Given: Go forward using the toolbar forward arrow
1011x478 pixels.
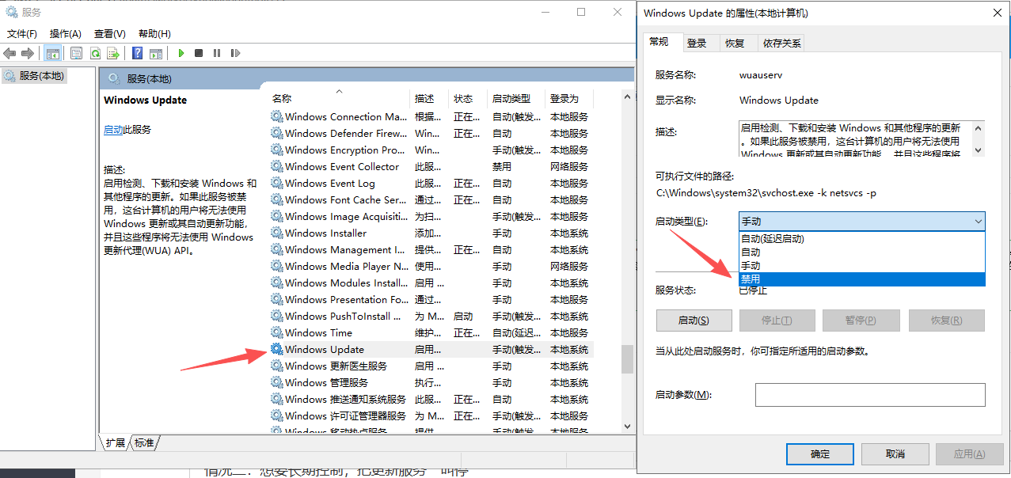Looking at the screenshot, I should tap(28, 53).
